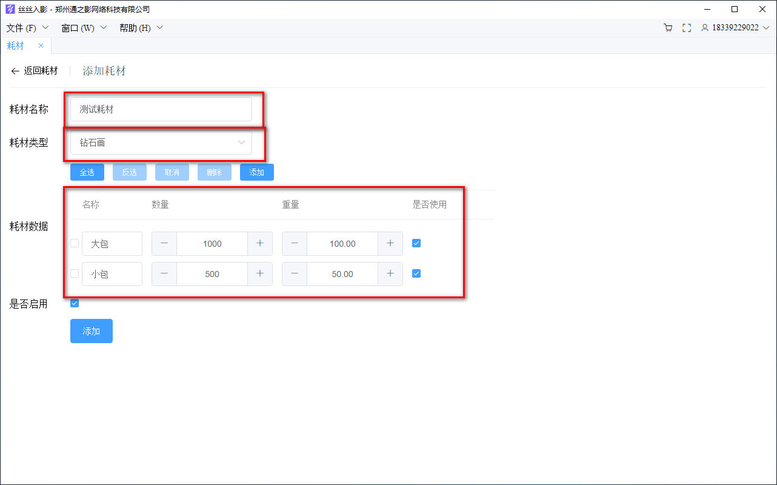Image resolution: width=777 pixels, height=485 pixels.
Task: Click the shopping cart icon
Action: pos(668,28)
